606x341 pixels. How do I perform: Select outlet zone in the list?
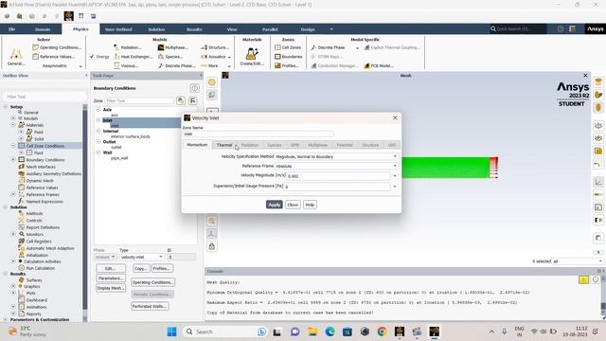[116, 148]
